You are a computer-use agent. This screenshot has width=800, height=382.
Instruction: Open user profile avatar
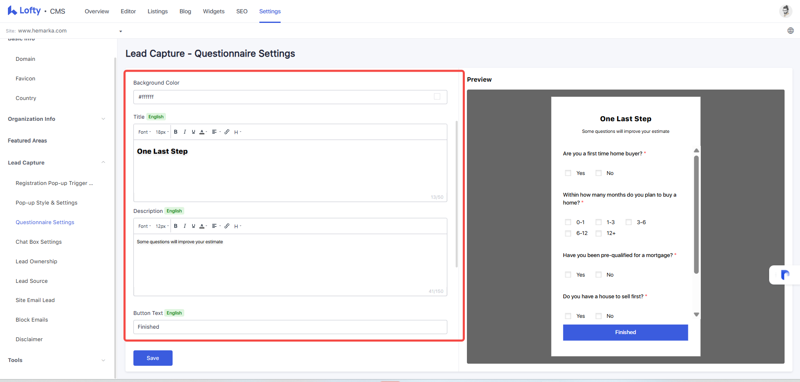pyautogui.click(x=785, y=11)
